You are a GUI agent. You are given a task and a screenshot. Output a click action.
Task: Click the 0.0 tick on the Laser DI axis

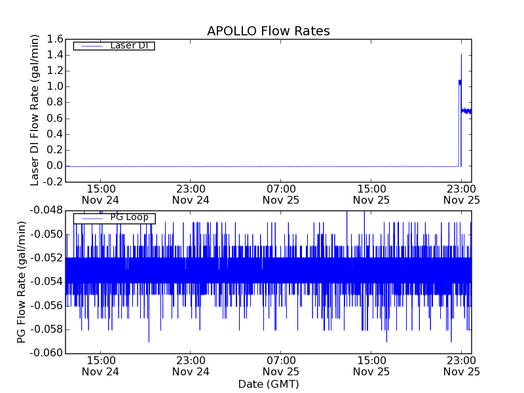(x=54, y=166)
